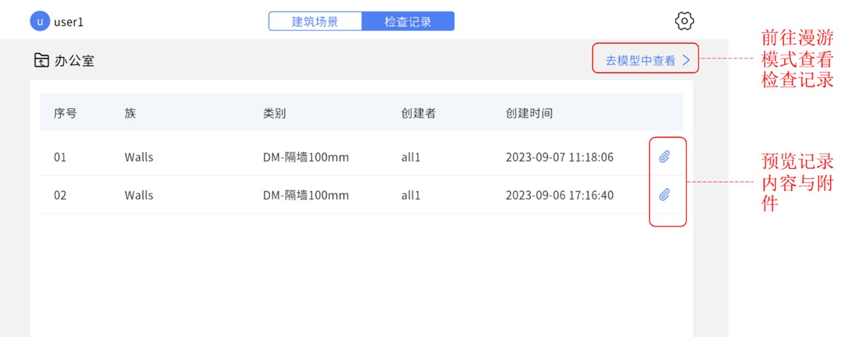This screenshot has width=853, height=337.
Task: Click the 创建时间 column header
Action: coord(529,113)
